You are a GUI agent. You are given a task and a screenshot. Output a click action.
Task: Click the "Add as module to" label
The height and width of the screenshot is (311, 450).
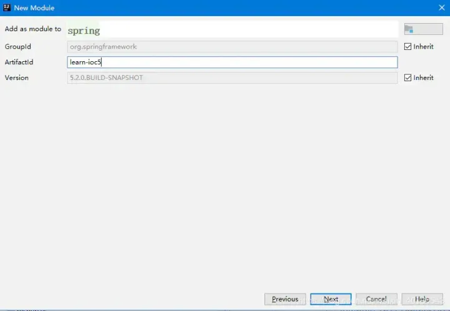tap(33, 29)
